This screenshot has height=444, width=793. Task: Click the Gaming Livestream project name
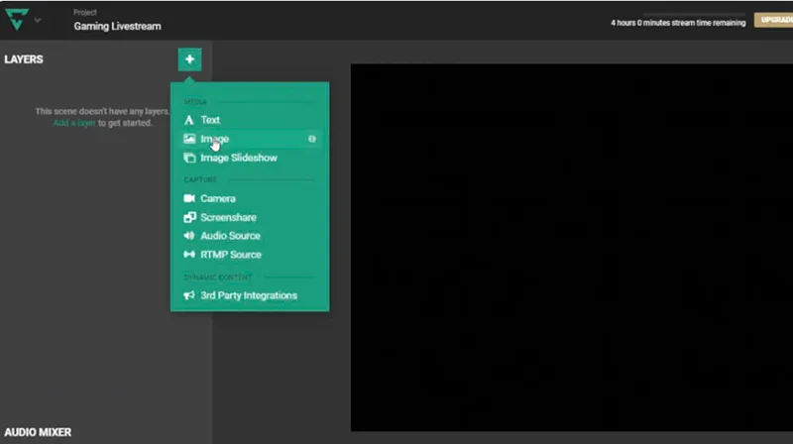(117, 27)
